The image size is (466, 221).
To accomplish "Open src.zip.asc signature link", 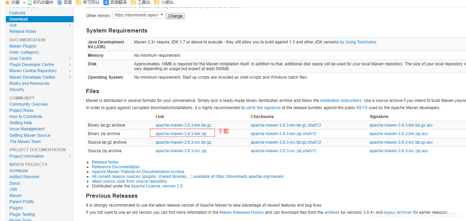I will pyautogui.click(x=399, y=151).
